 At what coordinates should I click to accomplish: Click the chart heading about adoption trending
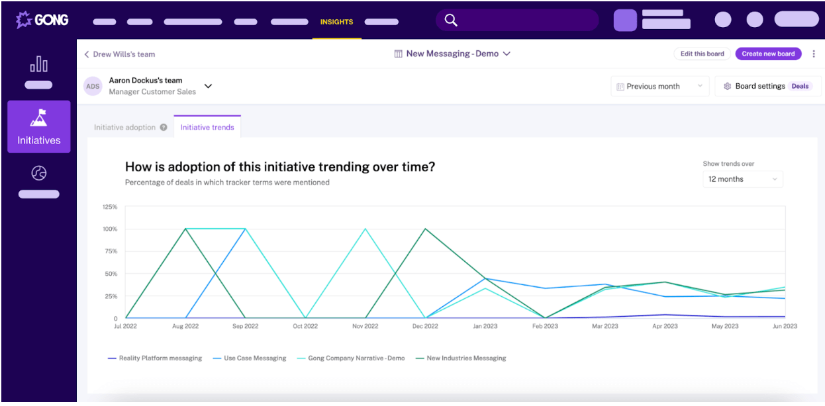[x=280, y=167]
